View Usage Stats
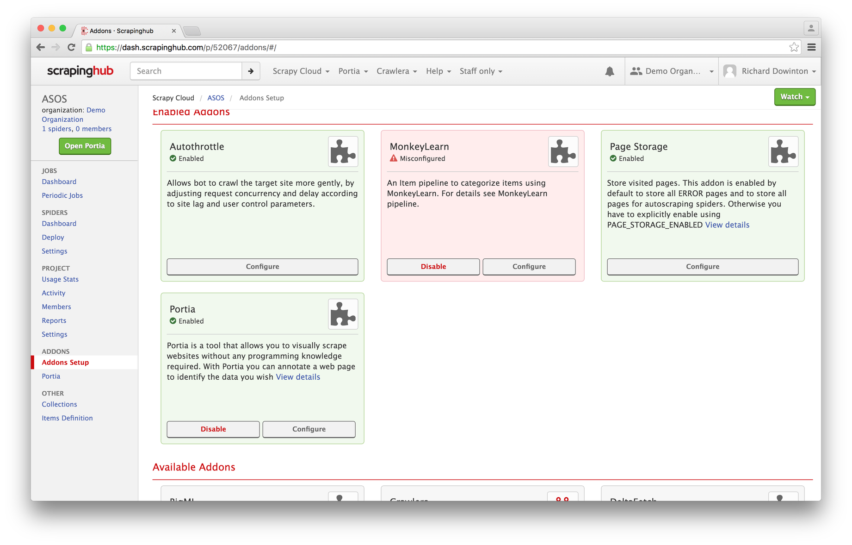Viewport: 852px width, 545px height. click(60, 280)
